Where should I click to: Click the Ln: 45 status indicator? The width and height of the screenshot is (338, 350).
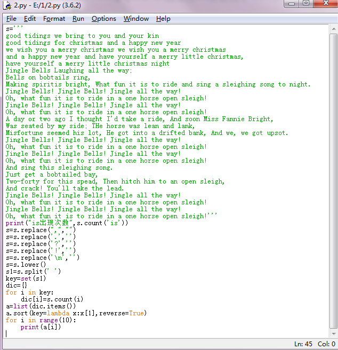click(x=303, y=344)
